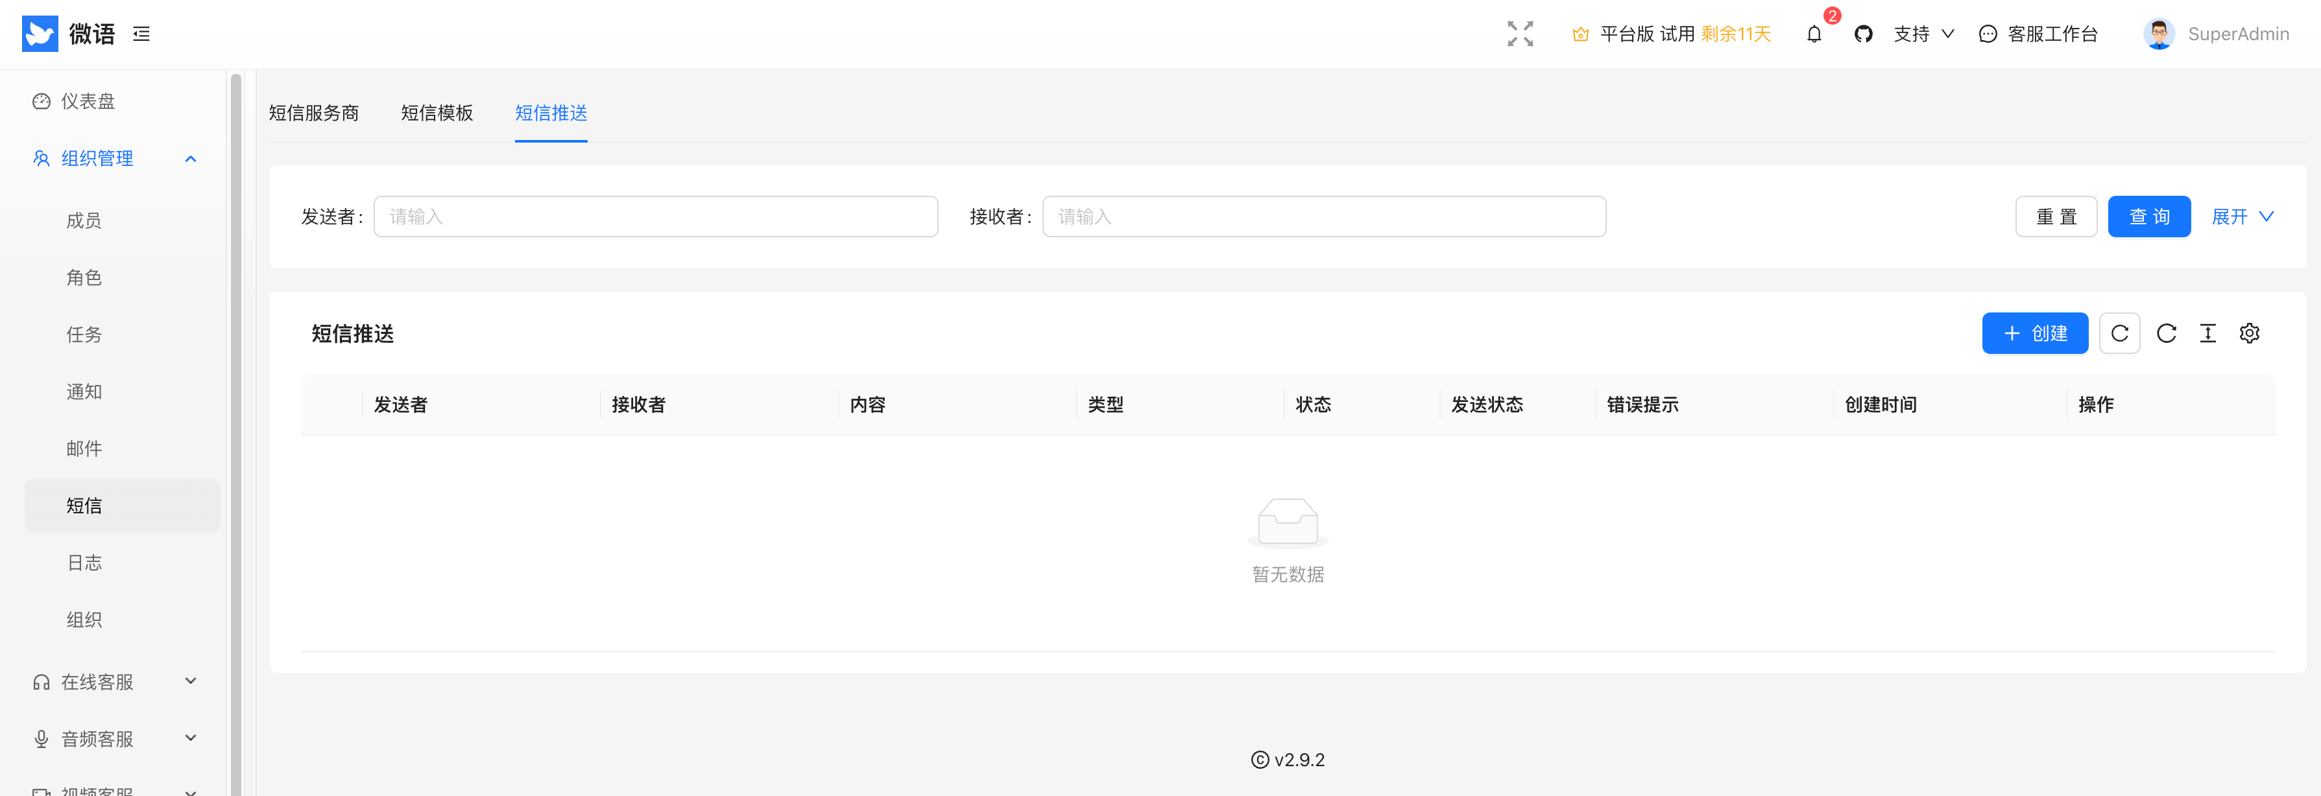
Task: Open 成员 in the sidebar
Action: [123, 220]
